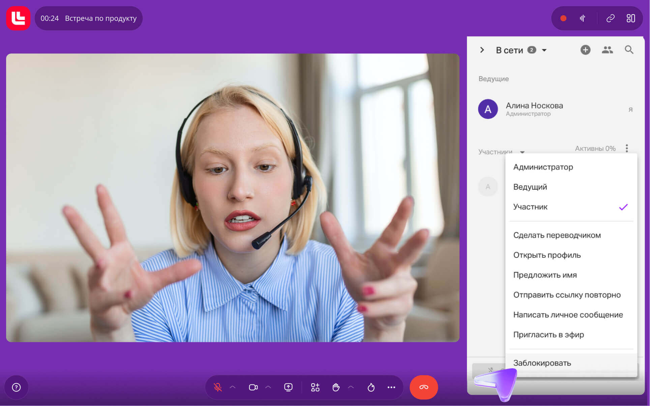Open participant search magnifier icon
Screen dimensions: 650x406
[629, 50]
